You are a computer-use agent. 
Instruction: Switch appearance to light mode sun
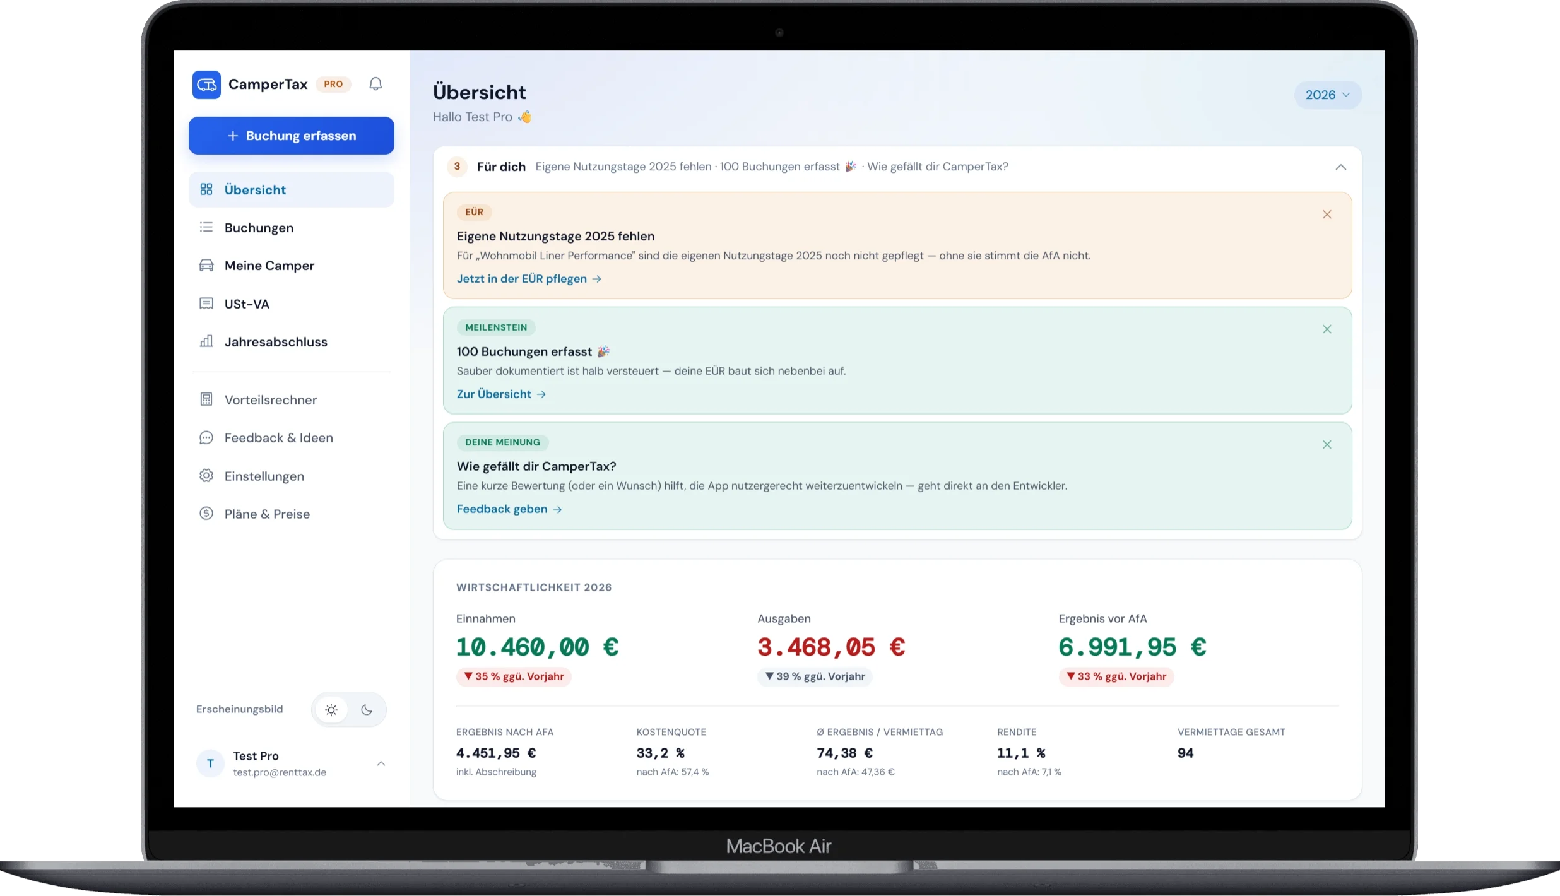pos(331,710)
